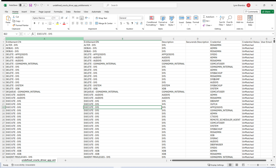Image resolution: width=276 pixels, height=168 pixels.
Task: Launch Analyze Data
Action: point(250,21)
